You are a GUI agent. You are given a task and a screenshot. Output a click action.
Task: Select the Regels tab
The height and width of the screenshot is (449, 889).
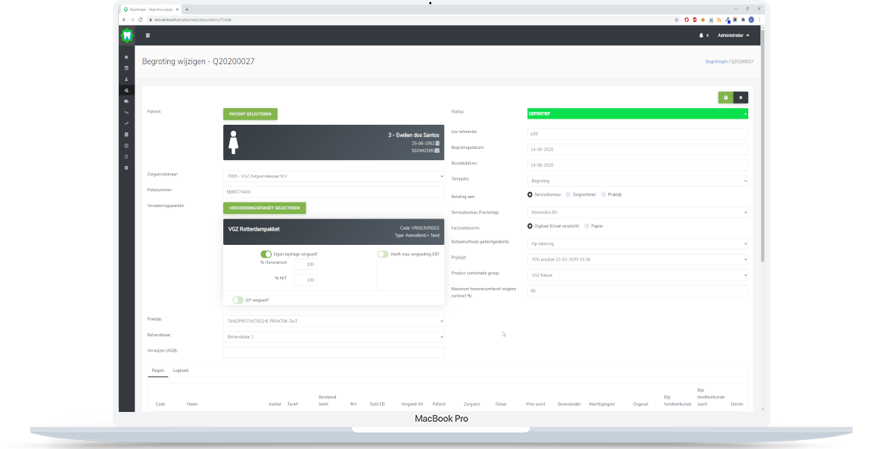(x=158, y=370)
